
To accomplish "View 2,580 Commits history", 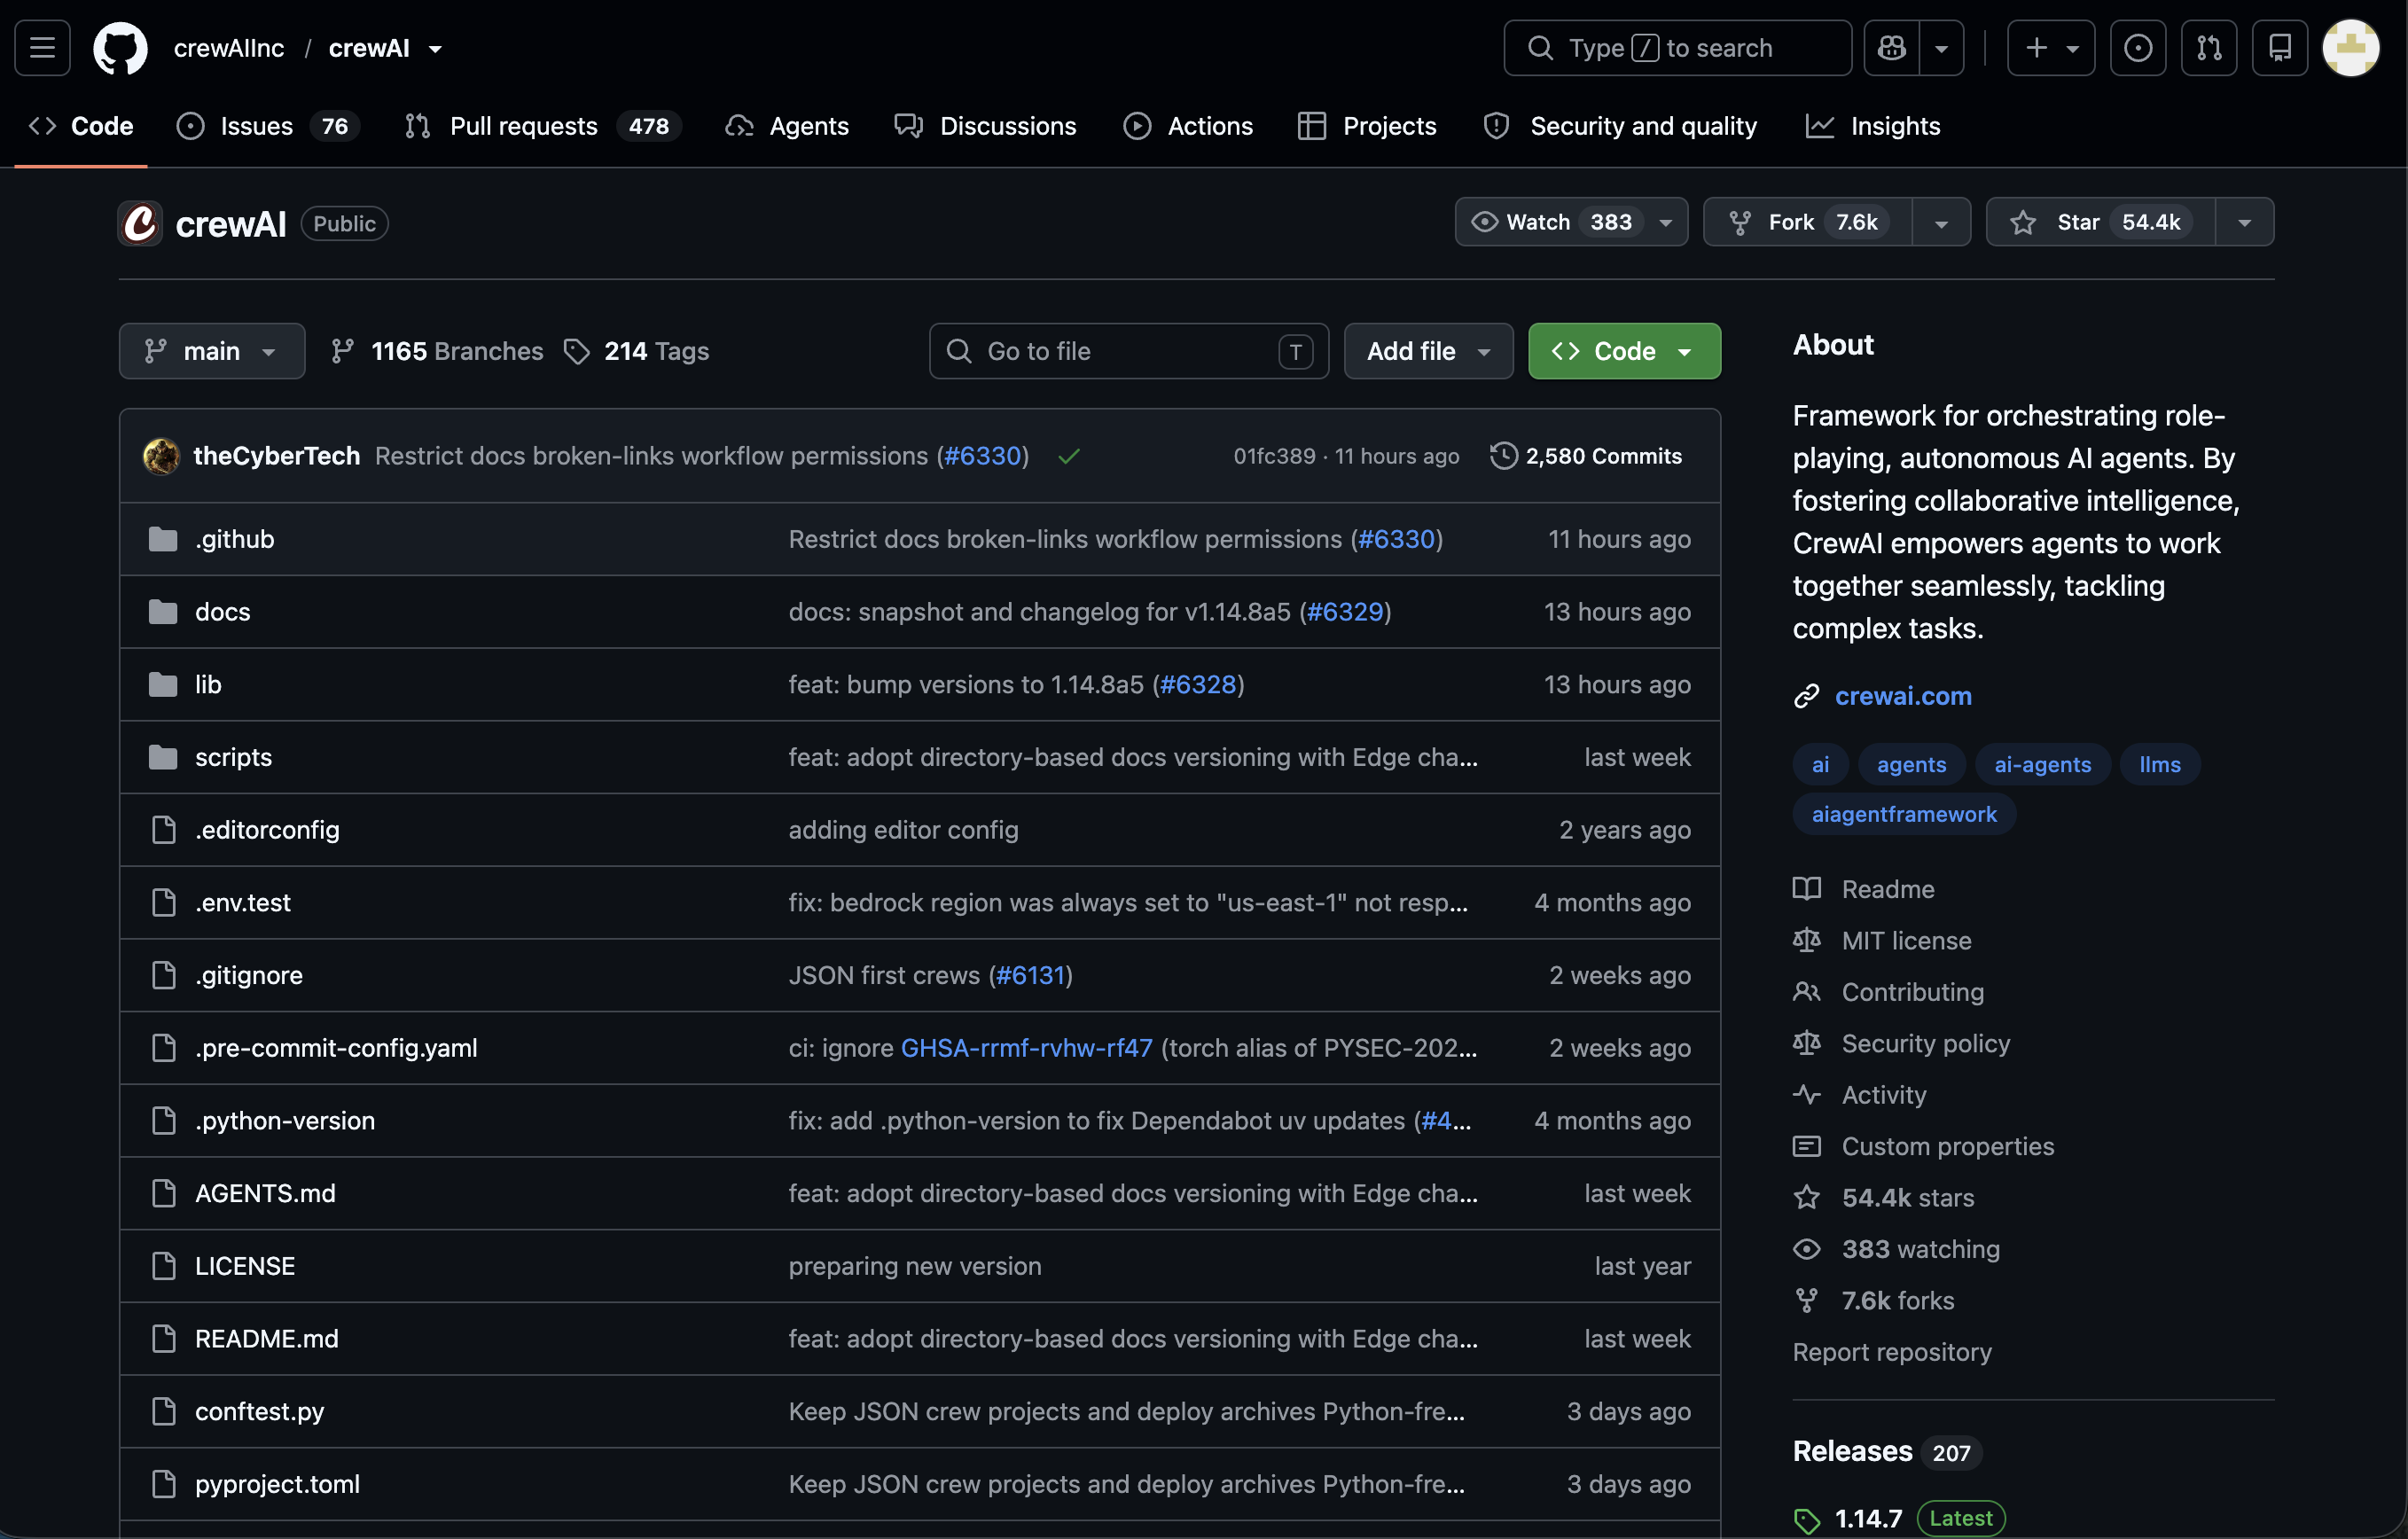I will tap(1586, 456).
